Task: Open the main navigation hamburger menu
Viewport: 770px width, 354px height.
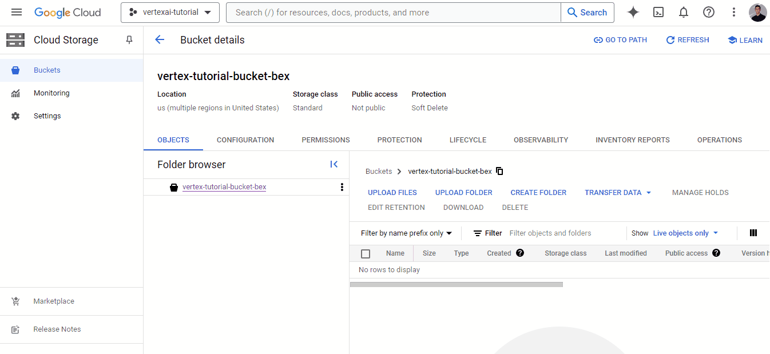Action: [x=17, y=12]
